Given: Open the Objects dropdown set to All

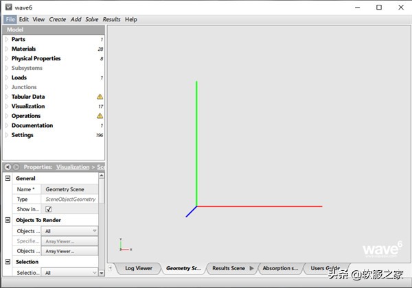Looking at the screenshot, I should [69, 231].
